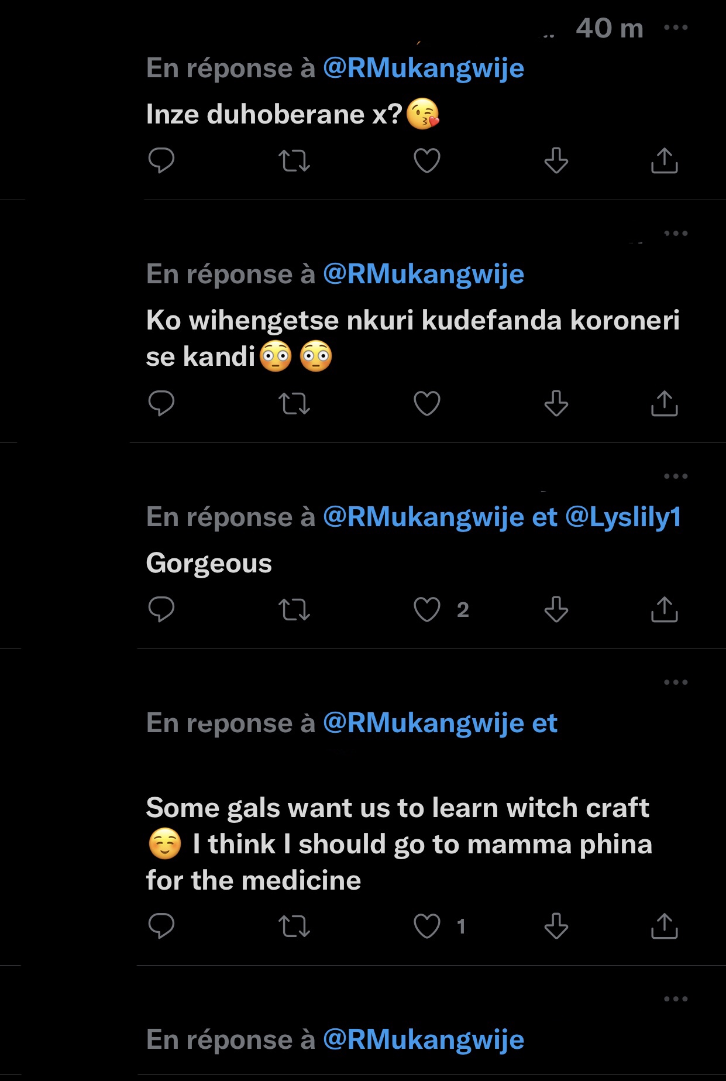Share the "witch craft" tweet
This screenshot has width=726, height=1081.
664,926
